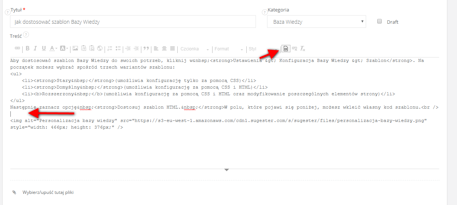457x205 pixels.
Task: Open the Format dropdown
Action: (x=229, y=49)
